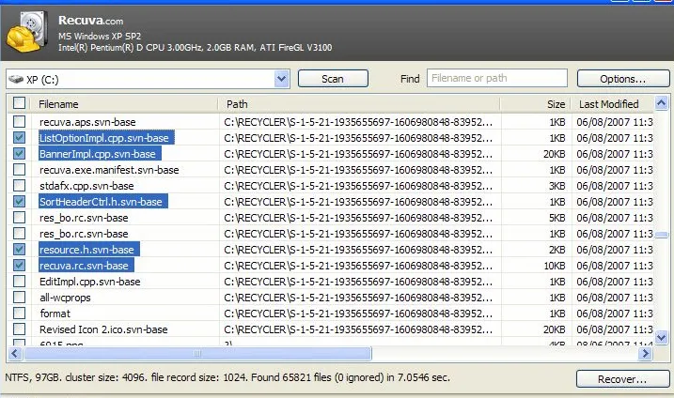
Task: Click the drive icon beside XP (C:)
Action: [16, 80]
